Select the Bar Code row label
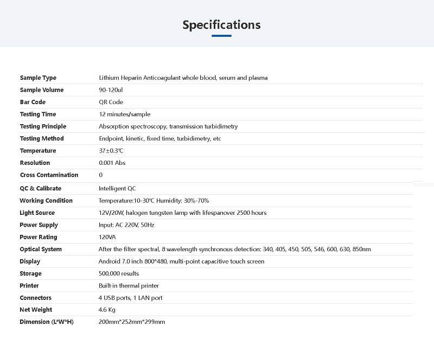Screen dimensions: 434x358 coord(33,103)
